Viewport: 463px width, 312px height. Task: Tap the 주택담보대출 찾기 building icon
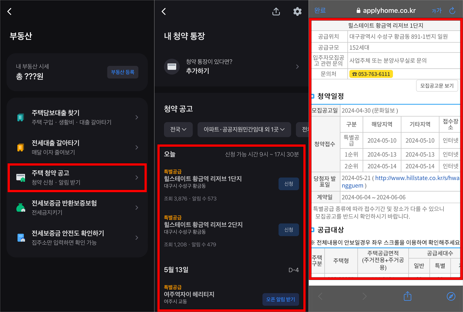20,117
